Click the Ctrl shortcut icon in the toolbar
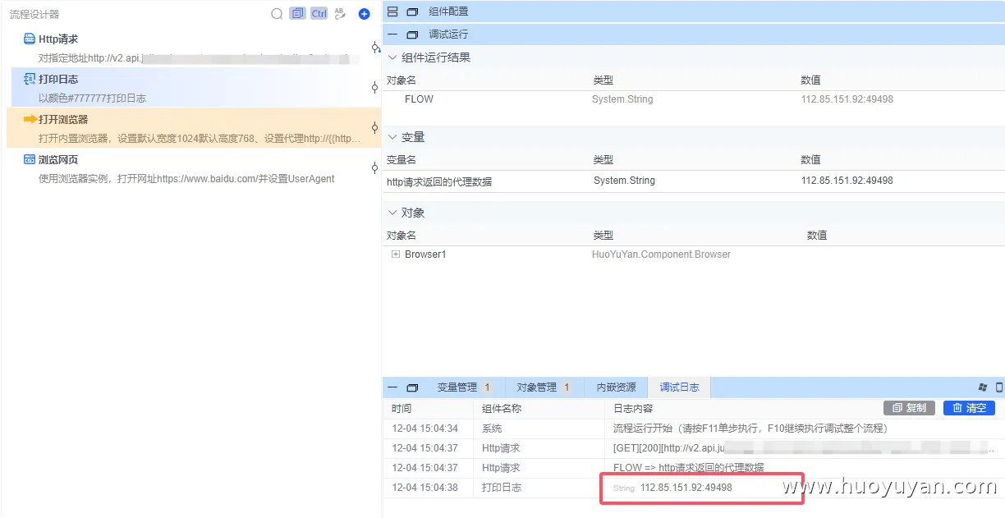The image size is (1005, 518). (319, 13)
